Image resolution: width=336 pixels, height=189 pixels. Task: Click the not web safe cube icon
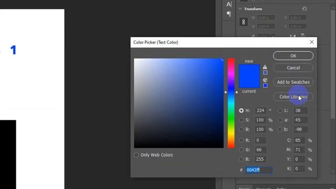[x=265, y=80]
